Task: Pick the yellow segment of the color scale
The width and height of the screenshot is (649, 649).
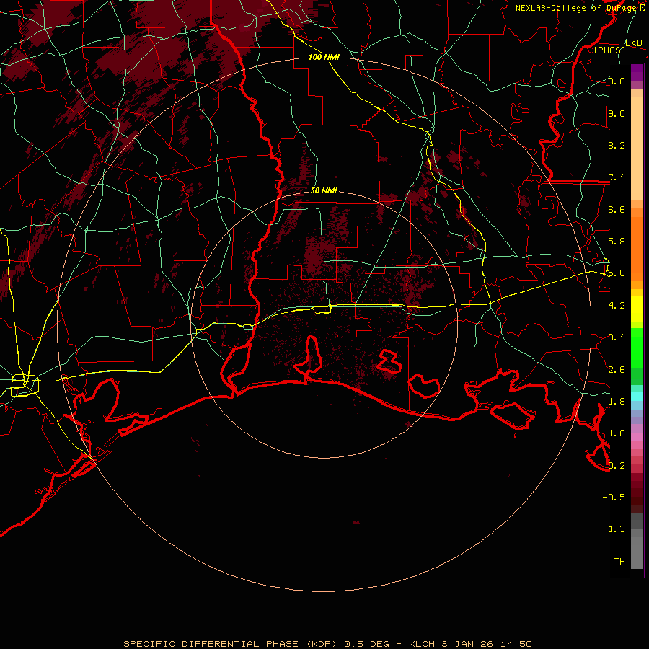Action: tap(637, 309)
